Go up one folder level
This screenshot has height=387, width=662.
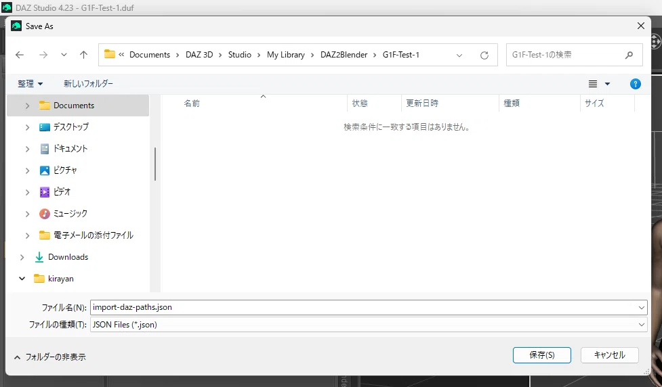(83, 55)
